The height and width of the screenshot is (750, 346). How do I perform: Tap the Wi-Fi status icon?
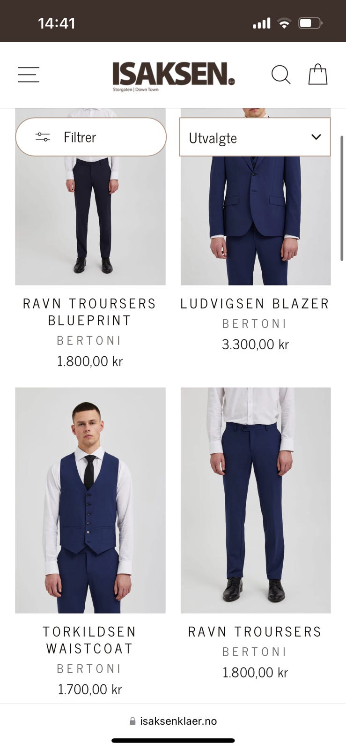(x=284, y=23)
